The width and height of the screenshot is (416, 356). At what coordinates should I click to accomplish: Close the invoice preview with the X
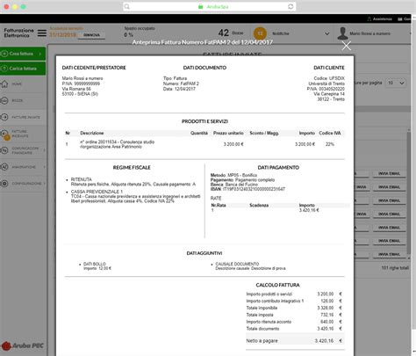(x=347, y=46)
